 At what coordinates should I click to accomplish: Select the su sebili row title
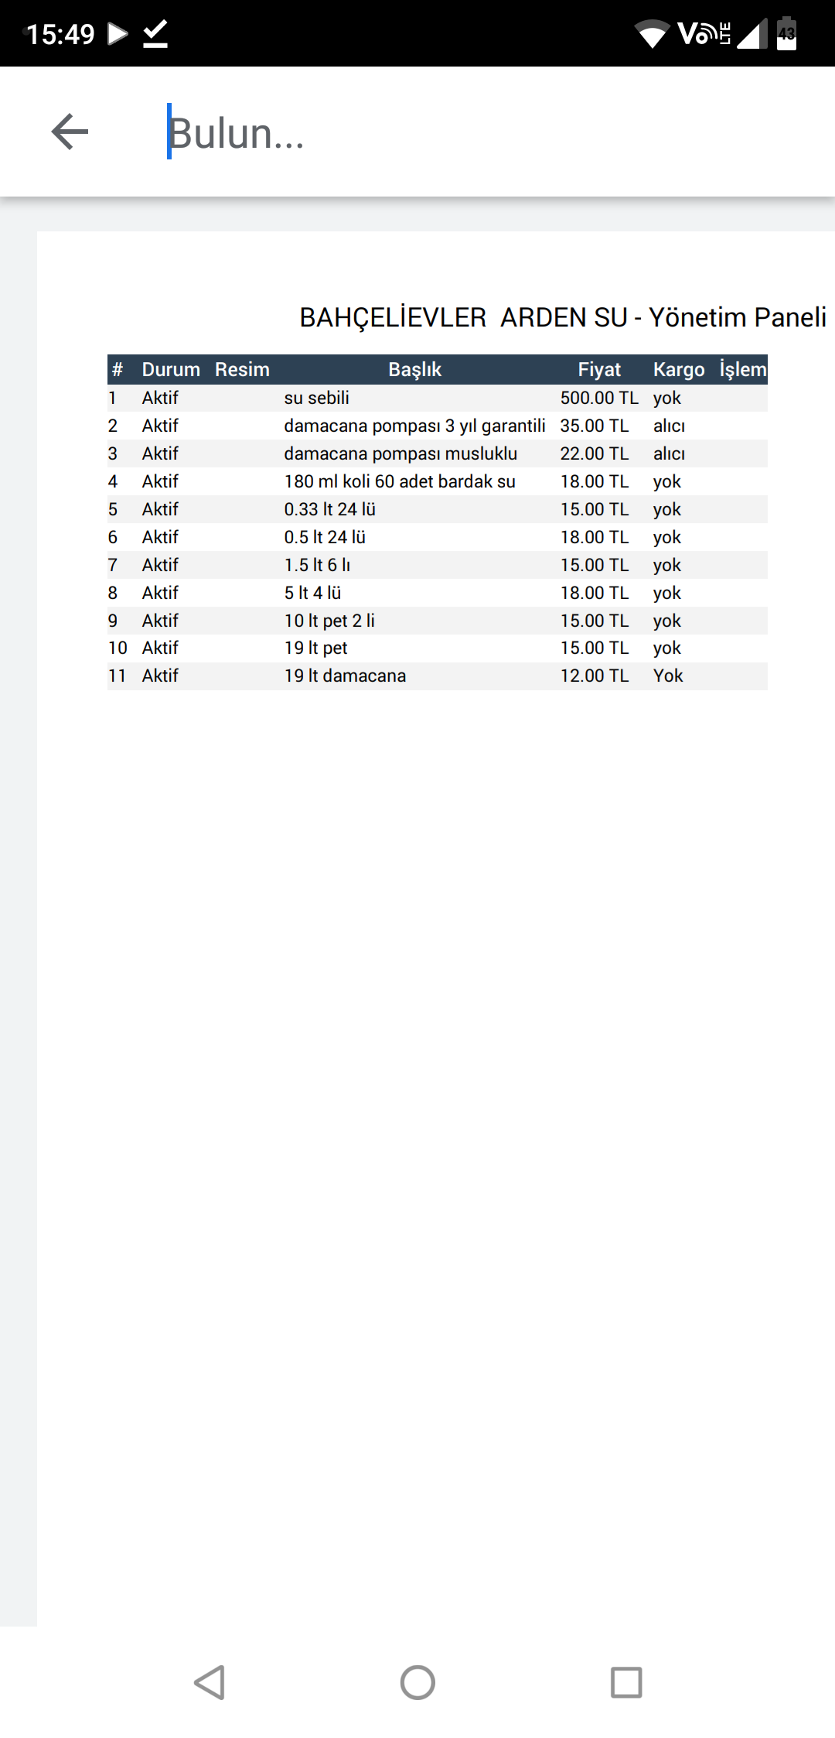coord(317,398)
